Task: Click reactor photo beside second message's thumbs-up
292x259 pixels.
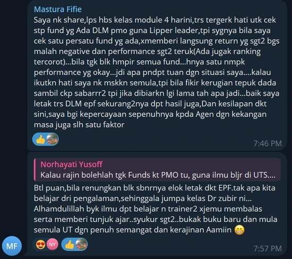Action: [81, 244]
